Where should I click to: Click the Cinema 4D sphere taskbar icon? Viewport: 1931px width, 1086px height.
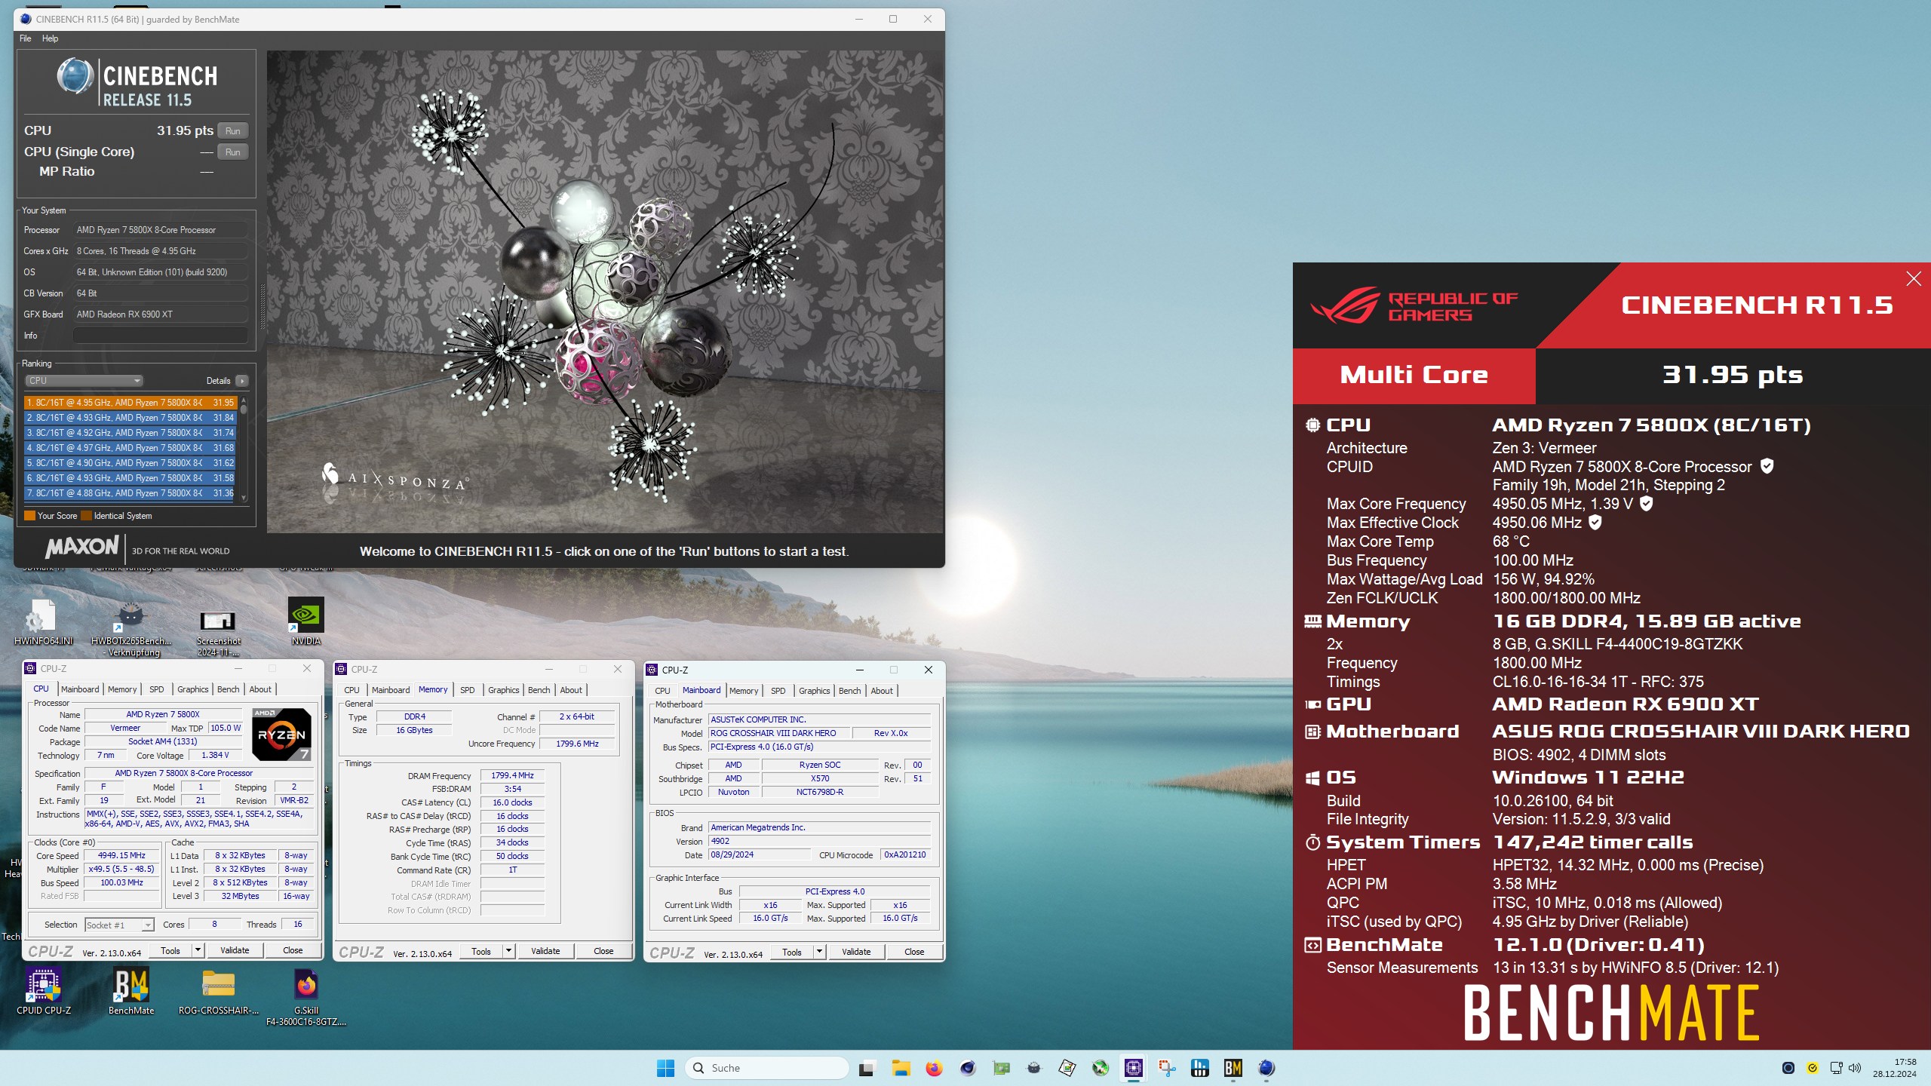(968, 1068)
